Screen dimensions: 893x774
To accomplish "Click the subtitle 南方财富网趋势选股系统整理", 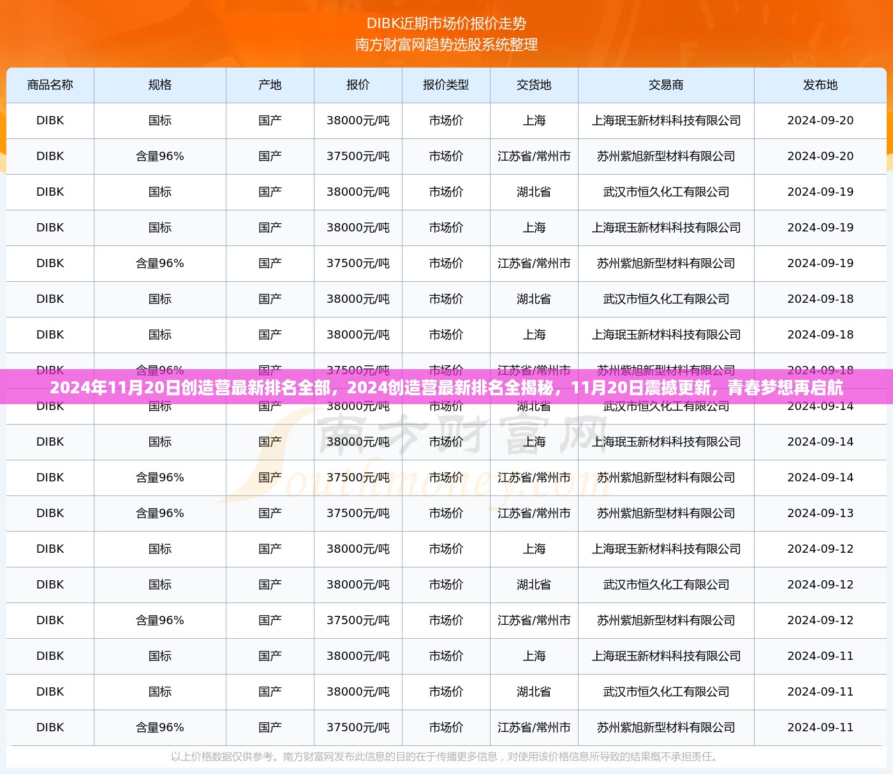I will (x=447, y=45).
